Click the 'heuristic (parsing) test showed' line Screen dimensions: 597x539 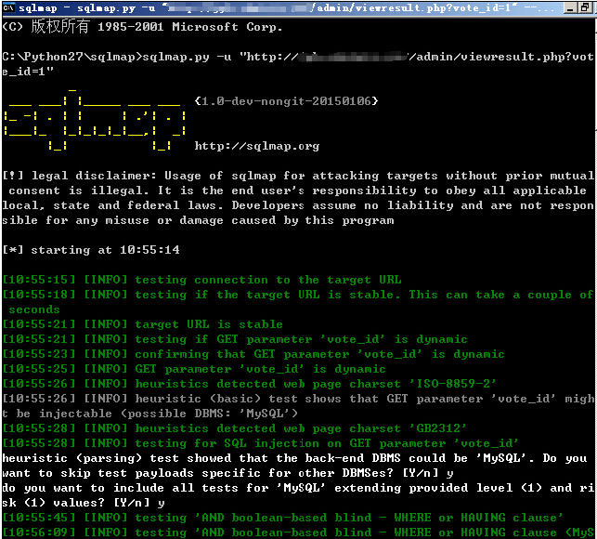click(x=294, y=458)
